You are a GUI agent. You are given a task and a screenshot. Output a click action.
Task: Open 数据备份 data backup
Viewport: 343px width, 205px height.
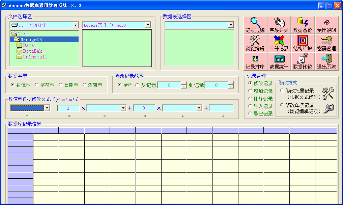tap(303, 25)
